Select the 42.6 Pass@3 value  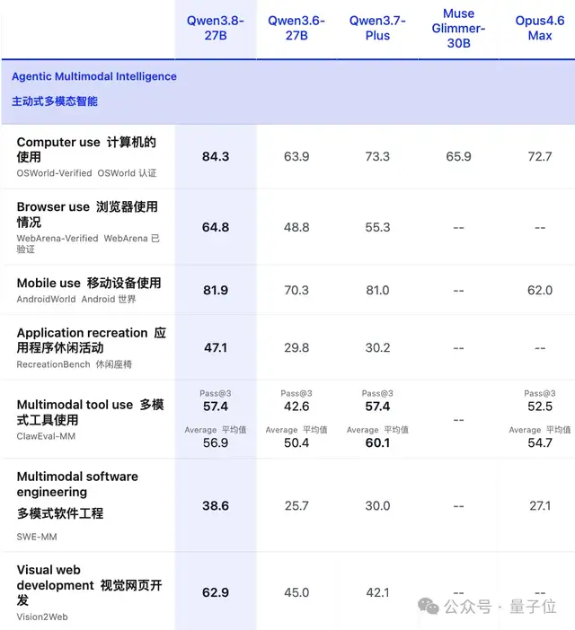pyautogui.click(x=296, y=407)
